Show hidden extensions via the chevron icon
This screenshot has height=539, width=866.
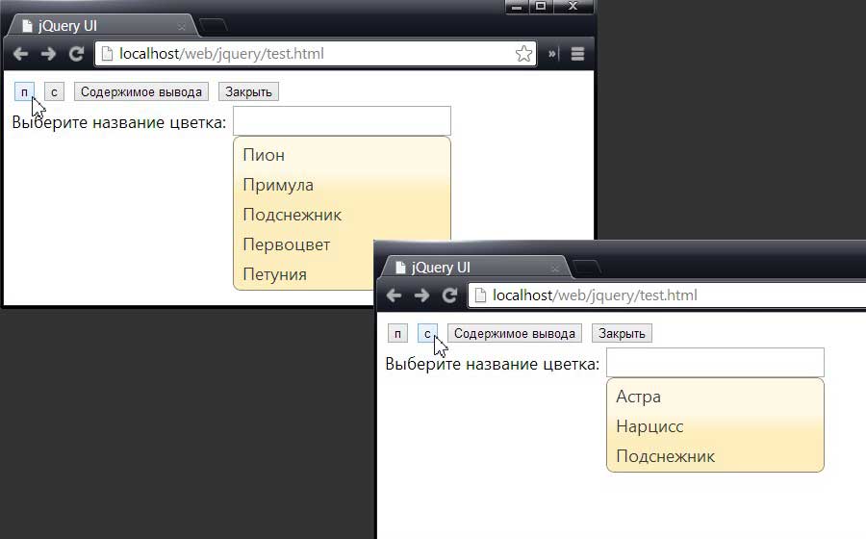[553, 54]
